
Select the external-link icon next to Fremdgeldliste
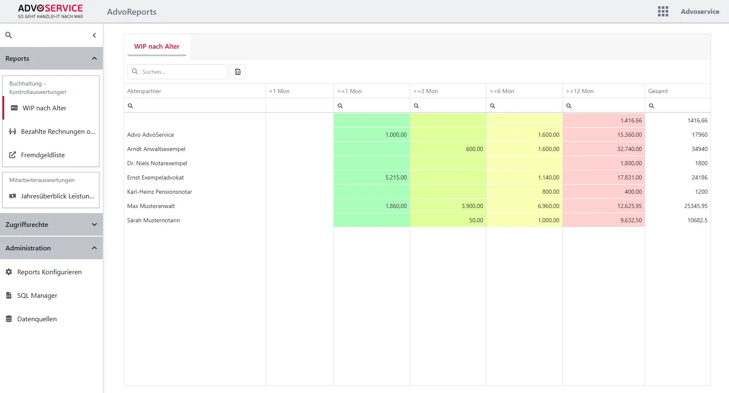click(x=12, y=155)
